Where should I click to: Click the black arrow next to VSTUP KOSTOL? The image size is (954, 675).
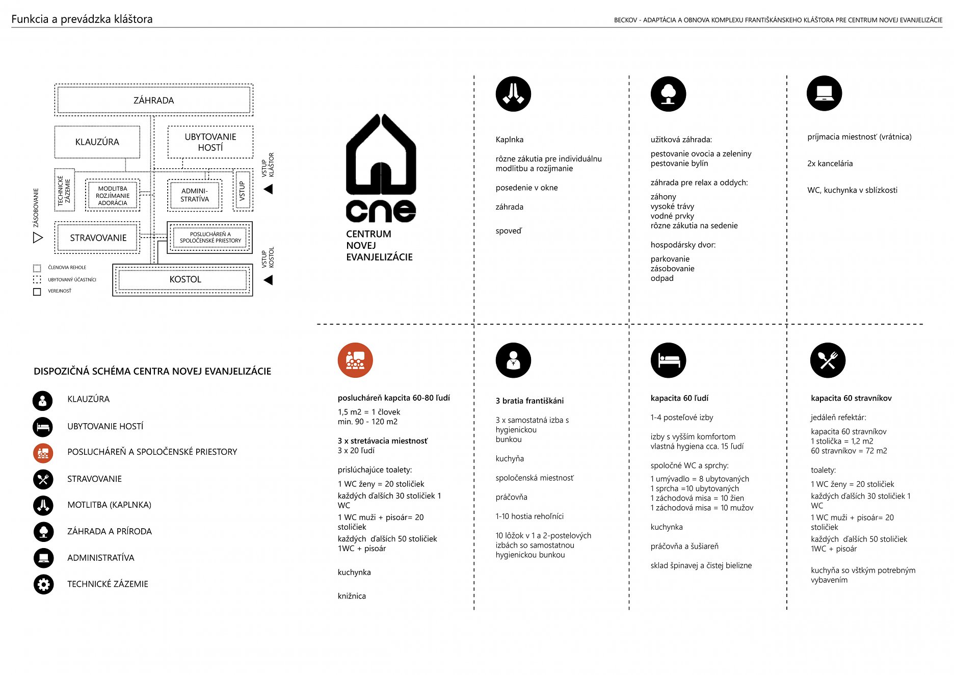pyautogui.click(x=269, y=280)
